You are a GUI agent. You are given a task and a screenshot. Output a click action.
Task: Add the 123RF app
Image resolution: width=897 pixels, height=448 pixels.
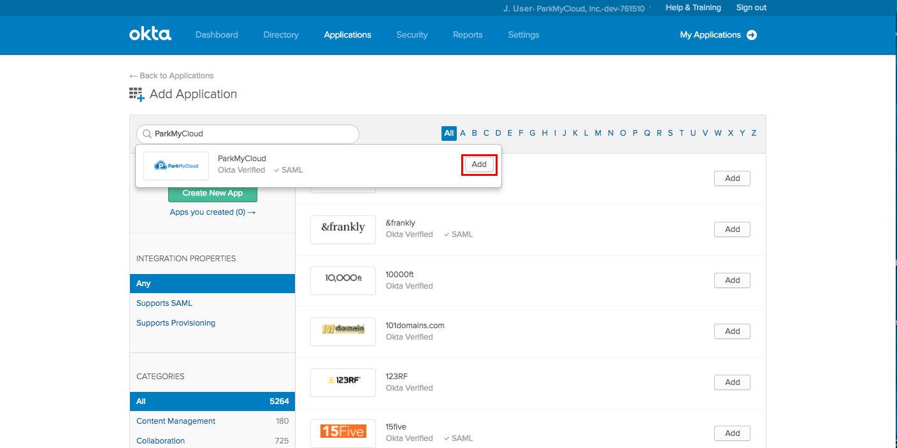click(732, 382)
